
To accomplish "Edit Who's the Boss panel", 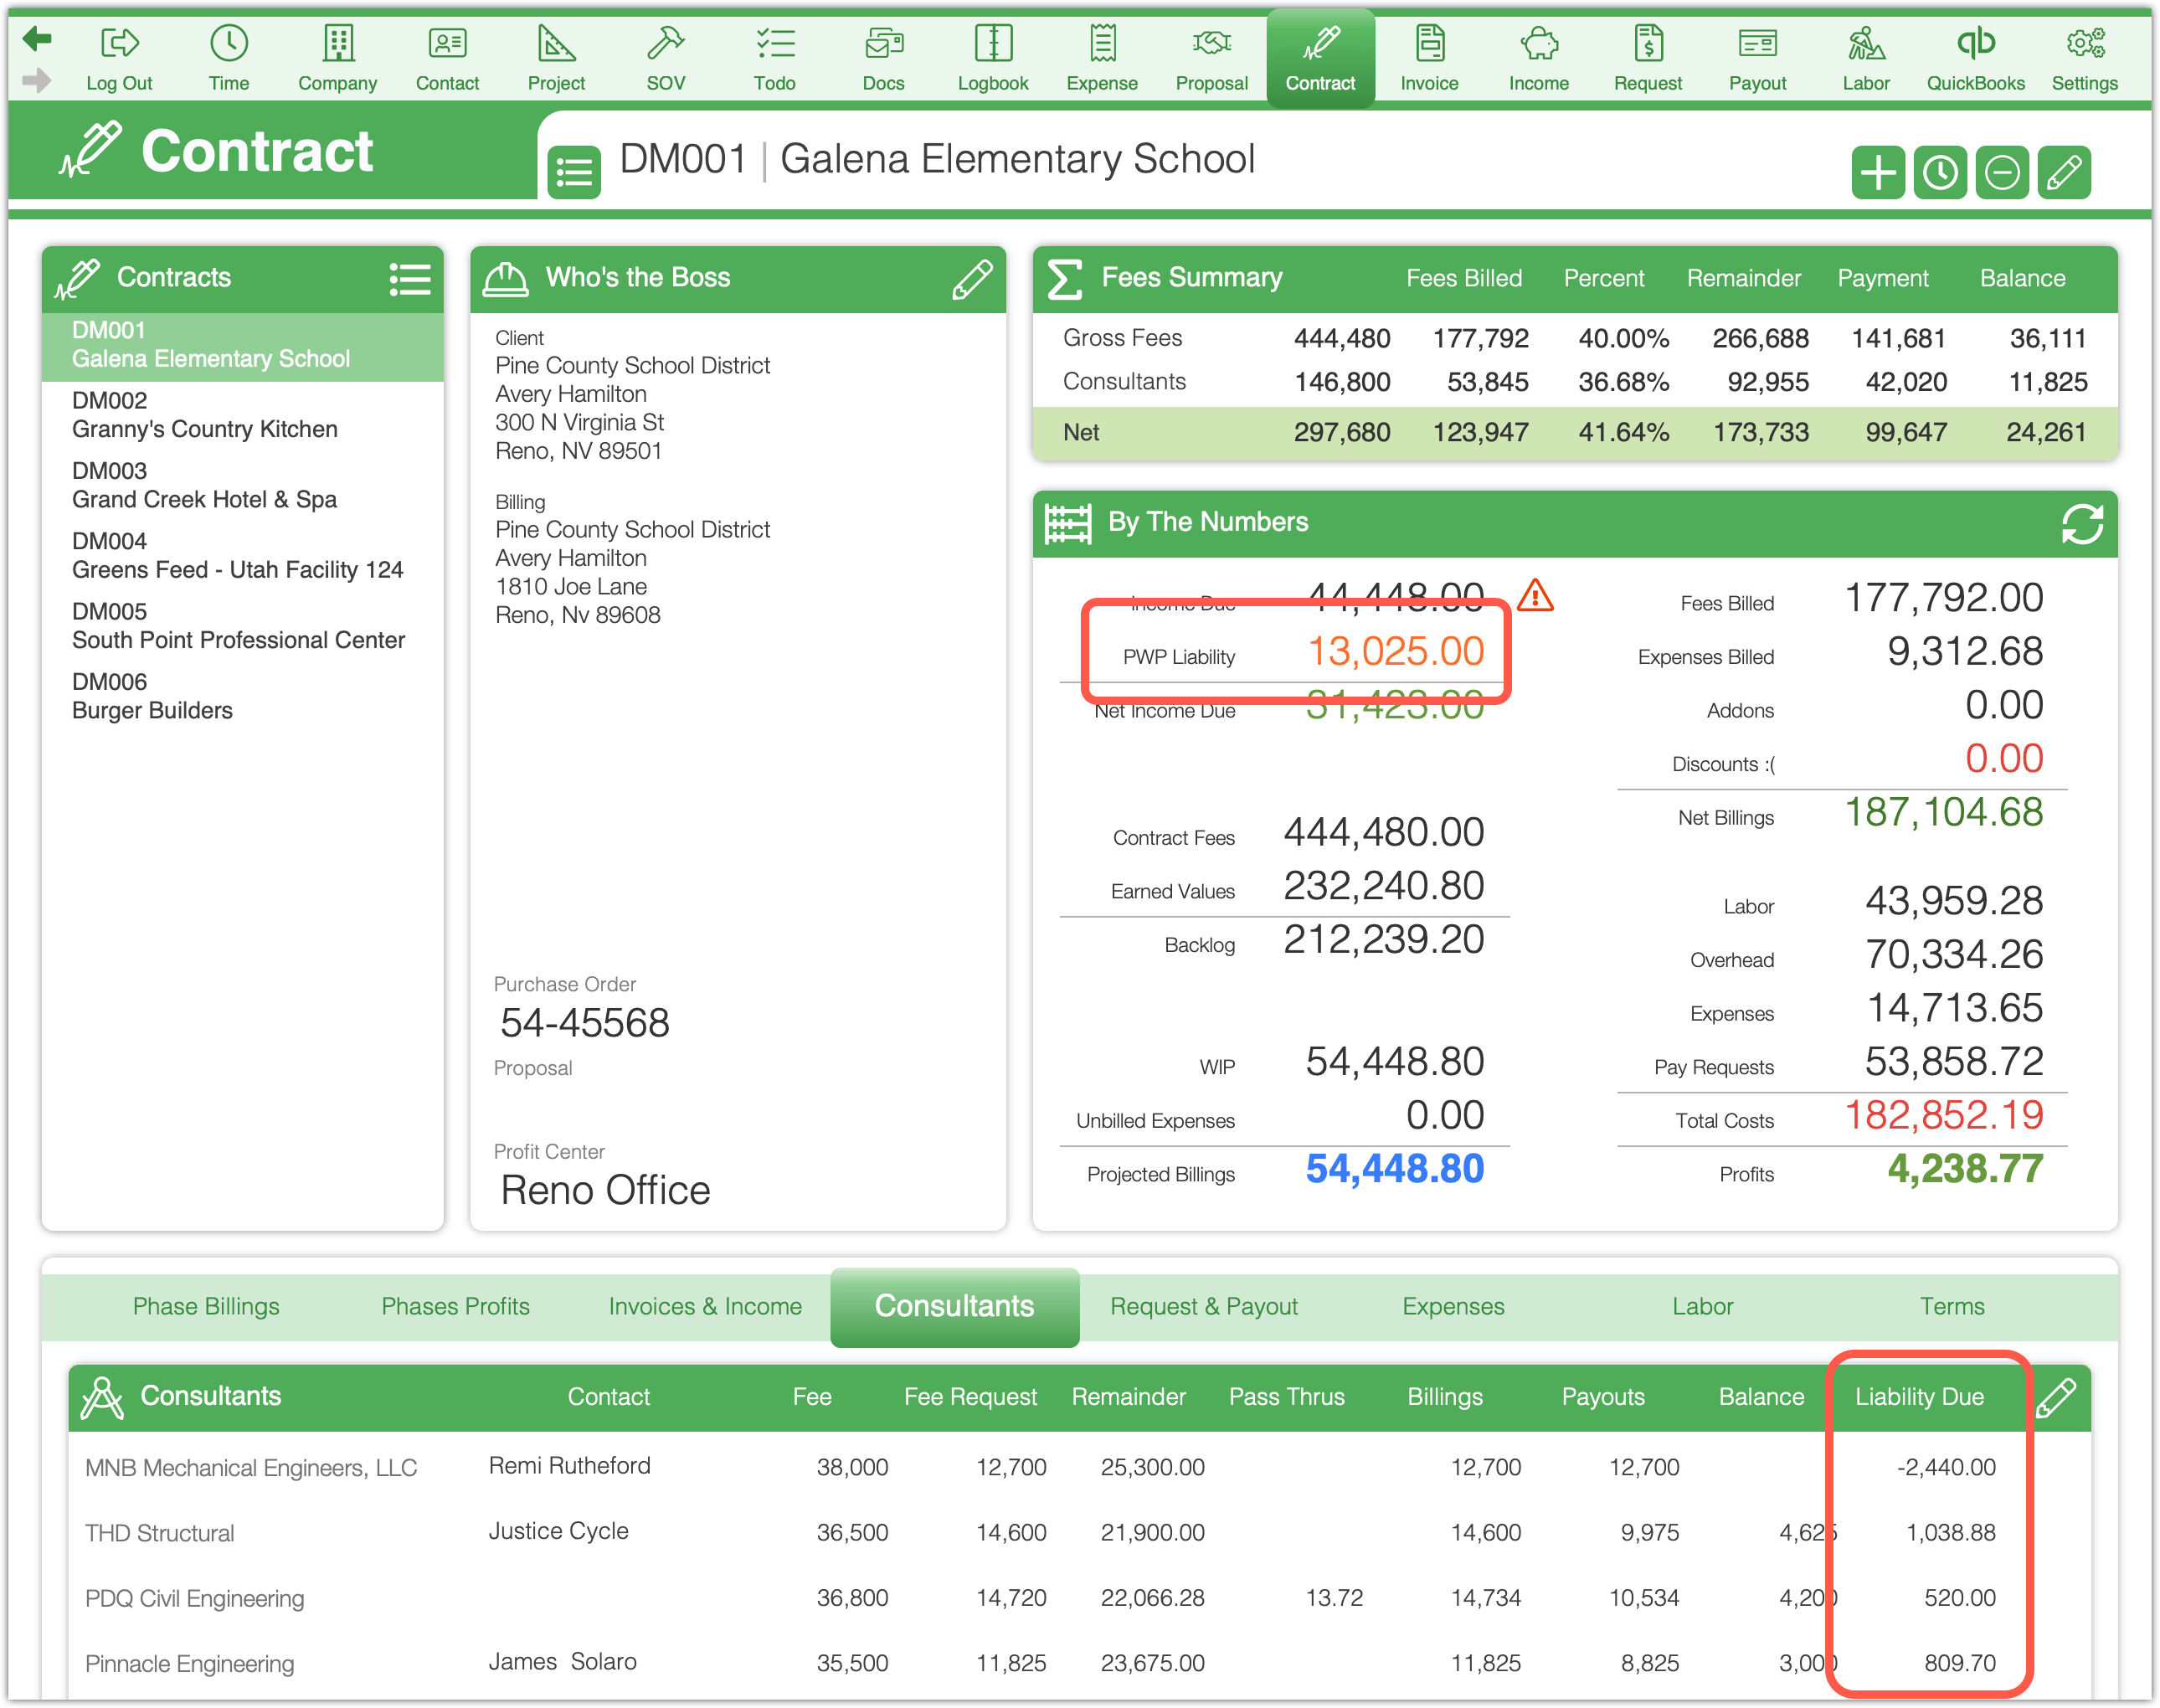I will point(972,279).
